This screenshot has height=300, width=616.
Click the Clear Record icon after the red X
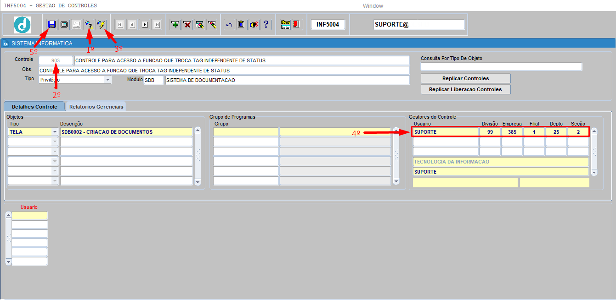(x=199, y=24)
